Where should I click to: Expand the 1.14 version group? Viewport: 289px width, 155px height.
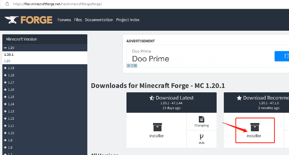point(45,104)
